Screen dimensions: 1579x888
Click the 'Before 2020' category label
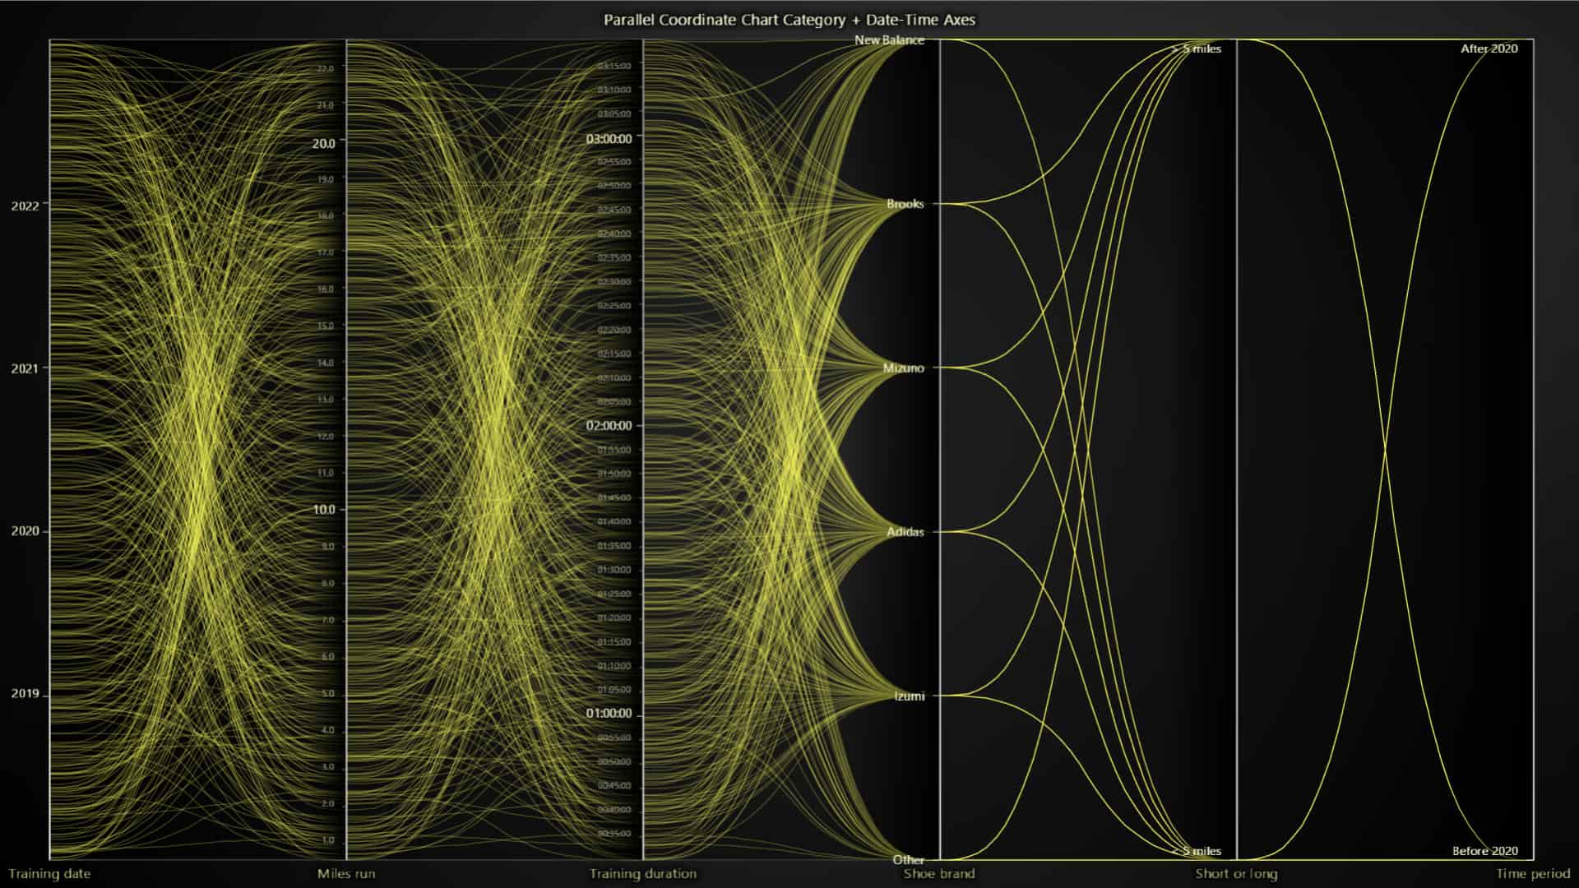pyautogui.click(x=1484, y=851)
